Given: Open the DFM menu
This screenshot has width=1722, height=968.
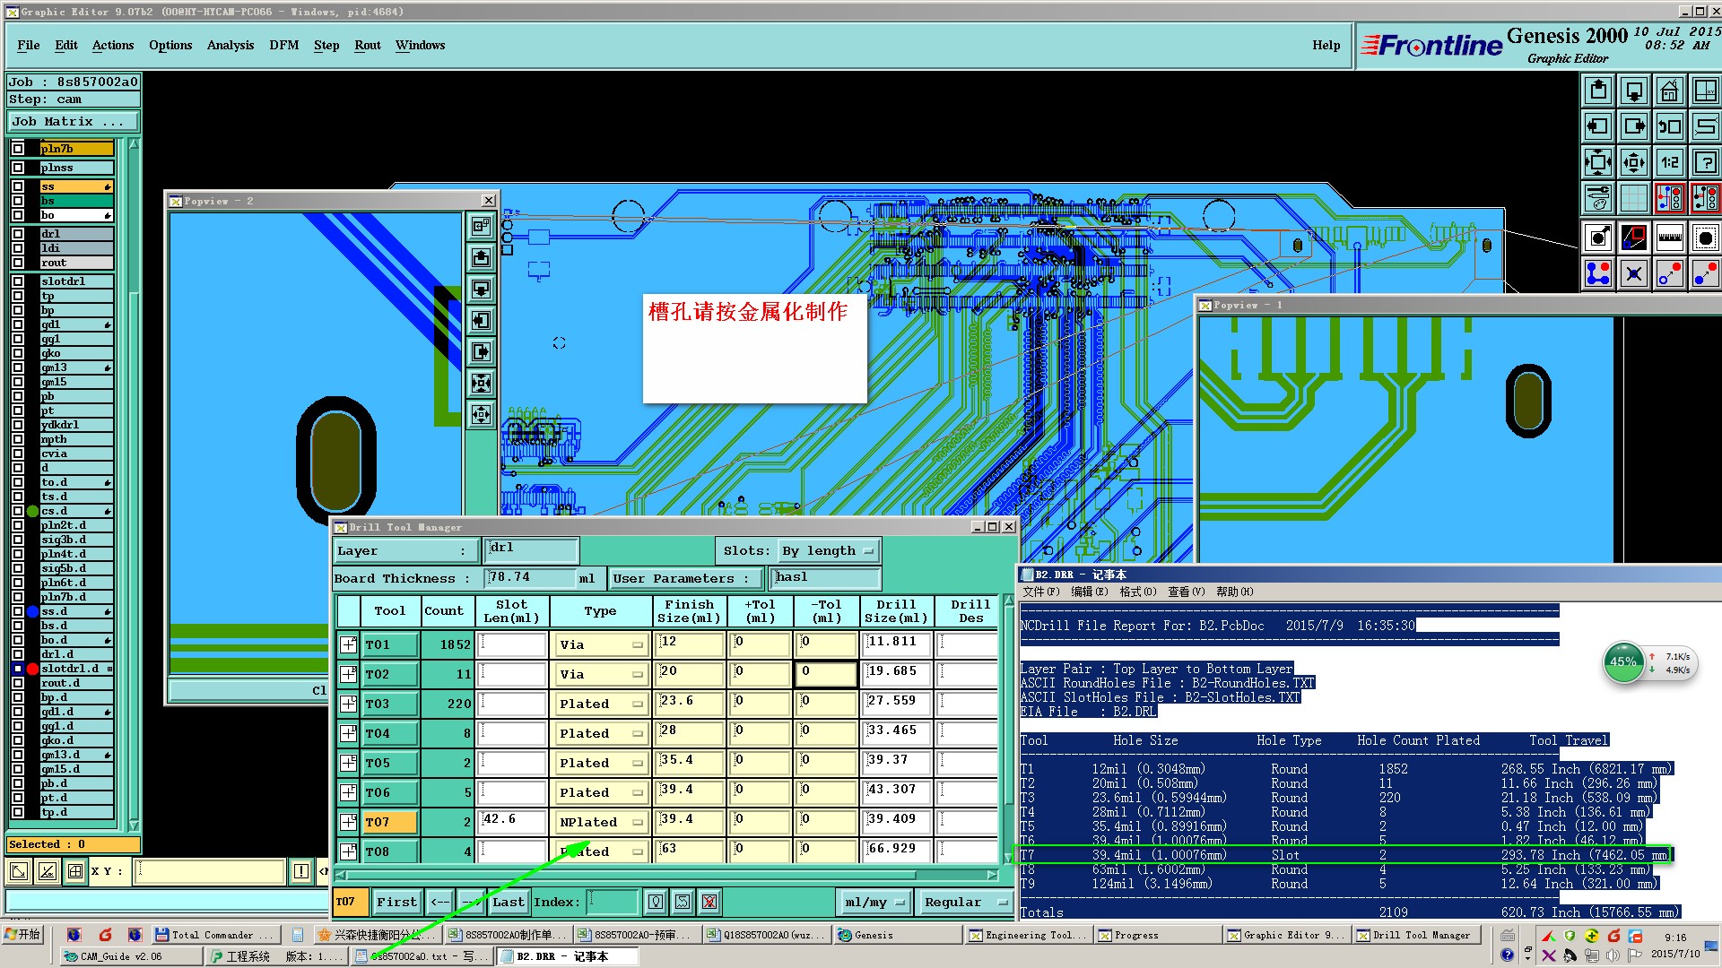Looking at the screenshot, I should tap(283, 45).
